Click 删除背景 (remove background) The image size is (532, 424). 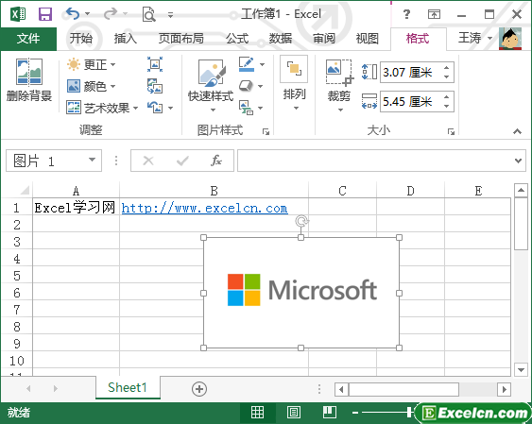pyautogui.click(x=29, y=80)
